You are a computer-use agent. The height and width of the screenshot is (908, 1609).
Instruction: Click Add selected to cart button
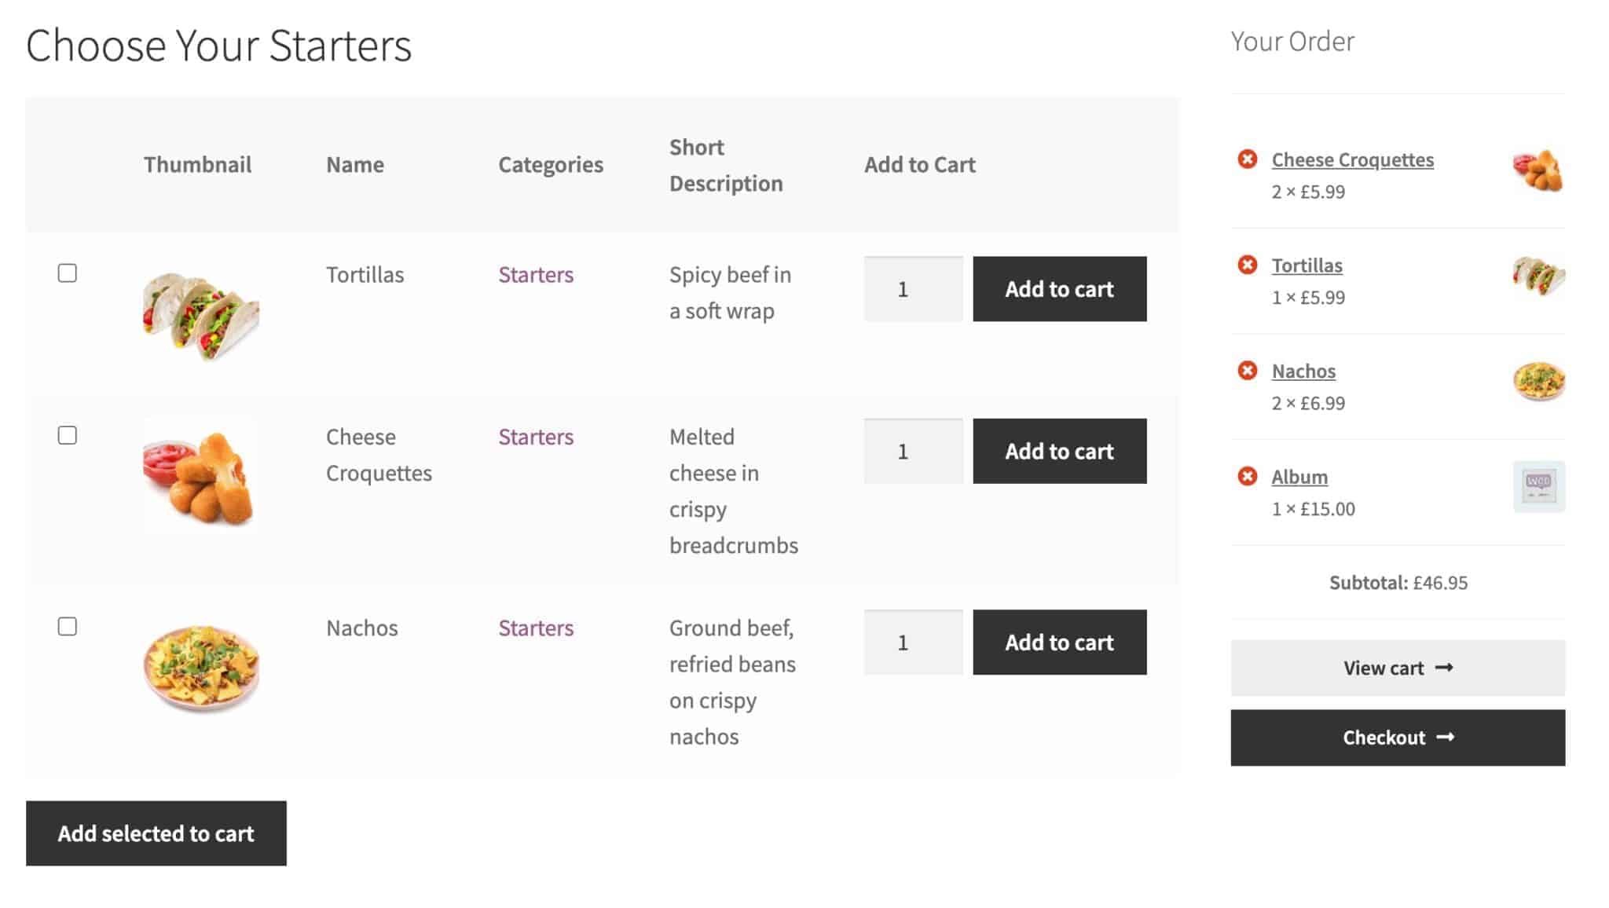[x=156, y=833]
